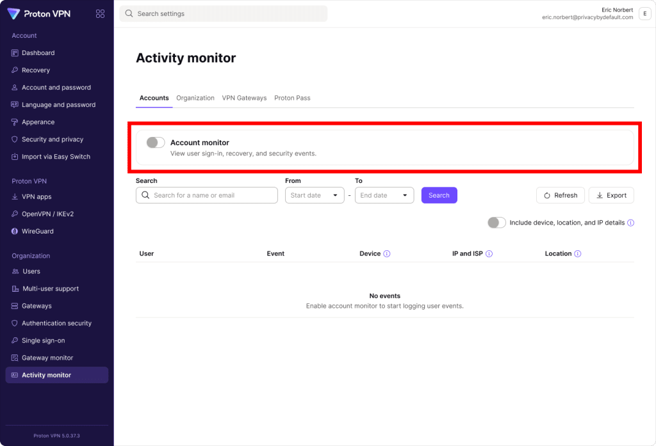The width and height of the screenshot is (656, 446).
Task: Open Dashboard from the sidebar
Action: pos(57,52)
